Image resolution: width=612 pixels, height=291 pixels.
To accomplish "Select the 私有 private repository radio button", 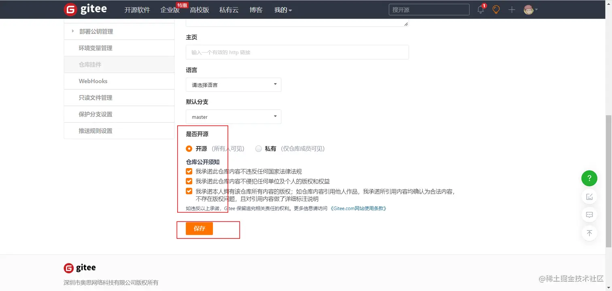I will [x=258, y=148].
